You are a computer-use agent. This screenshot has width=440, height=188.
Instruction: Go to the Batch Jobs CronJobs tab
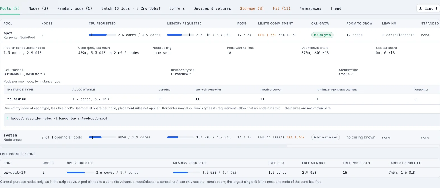click(131, 8)
